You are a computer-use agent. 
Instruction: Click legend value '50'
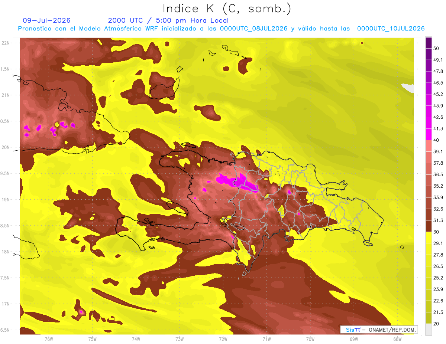click(436, 48)
